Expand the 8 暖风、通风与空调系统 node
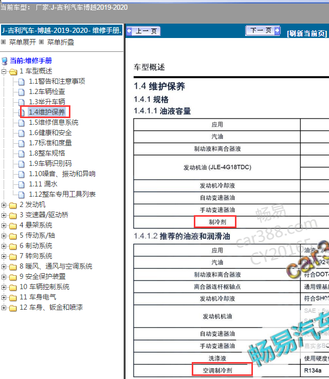Viewport: 329px width, 379px height. point(4,267)
